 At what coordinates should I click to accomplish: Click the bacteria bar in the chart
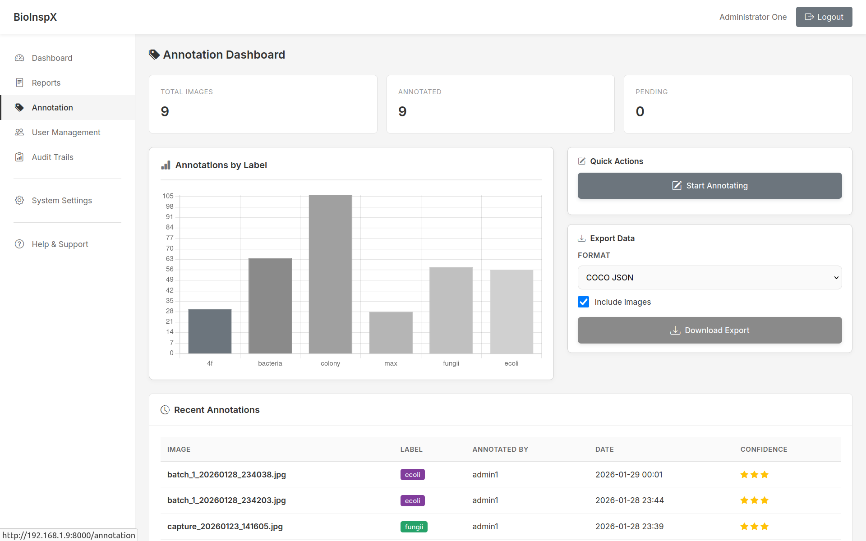270,306
